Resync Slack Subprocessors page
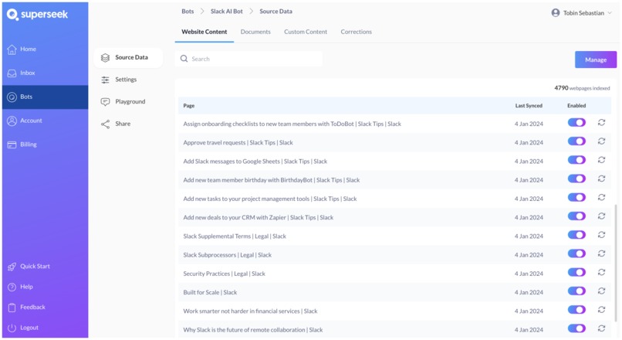Viewport: 622px width, 340px height. (601, 253)
